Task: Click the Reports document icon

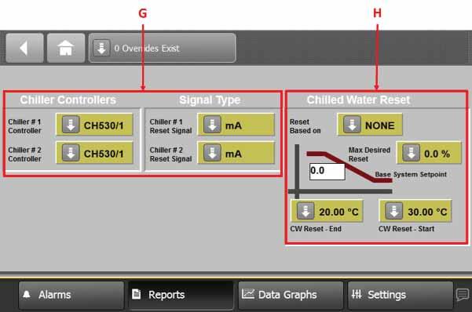Action: (136, 294)
